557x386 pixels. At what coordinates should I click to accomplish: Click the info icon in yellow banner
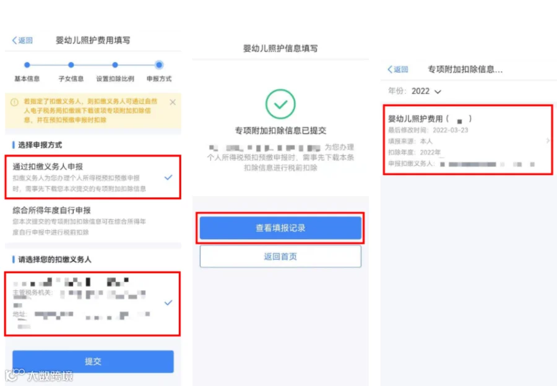click(14, 102)
